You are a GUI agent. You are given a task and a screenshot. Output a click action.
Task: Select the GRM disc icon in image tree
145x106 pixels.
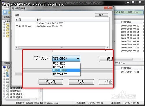4,21
